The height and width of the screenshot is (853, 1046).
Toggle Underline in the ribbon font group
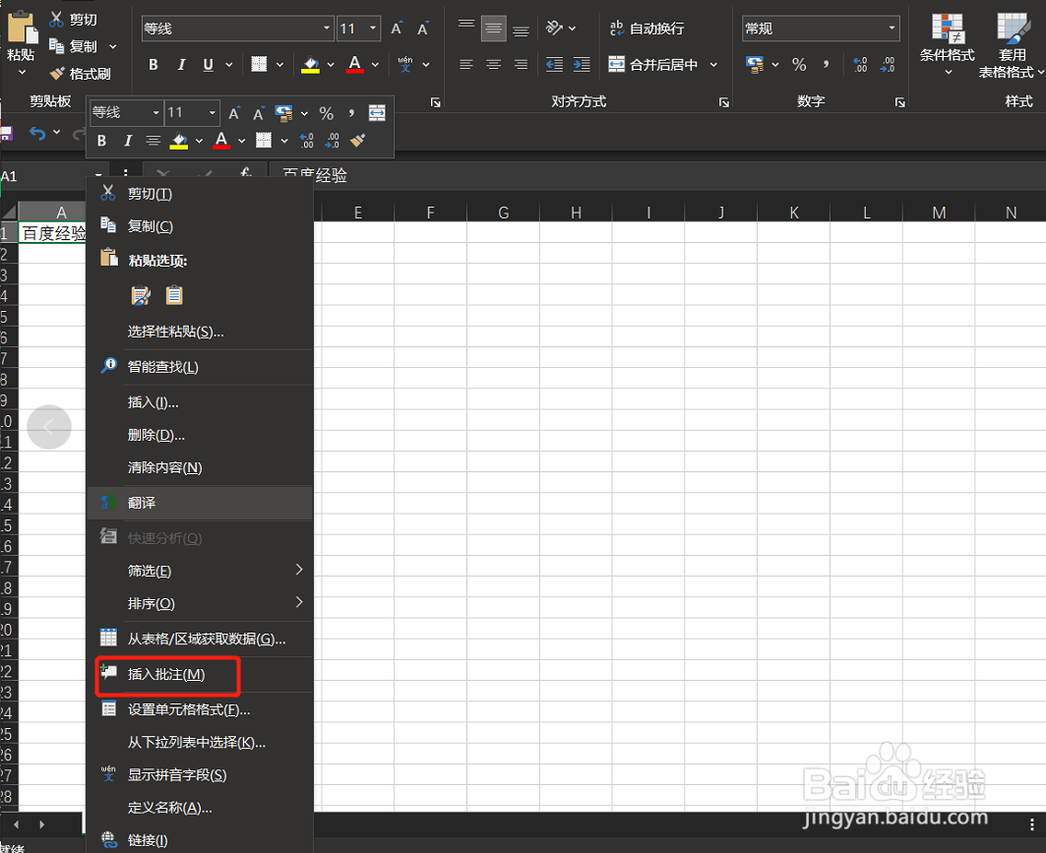click(209, 65)
